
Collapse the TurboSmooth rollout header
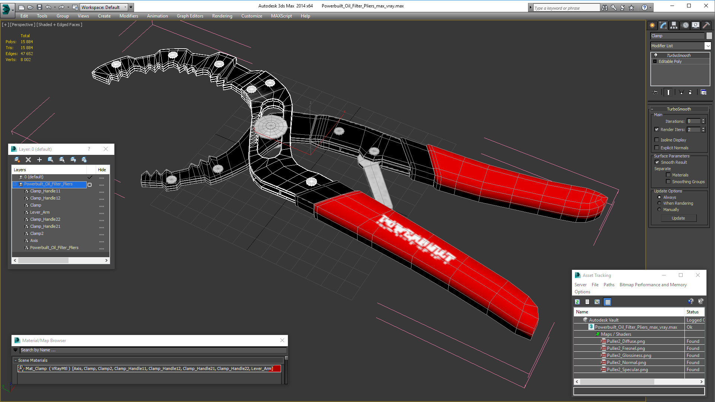point(679,109)
